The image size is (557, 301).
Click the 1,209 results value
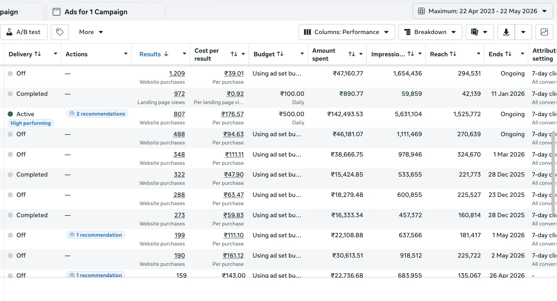177,74
